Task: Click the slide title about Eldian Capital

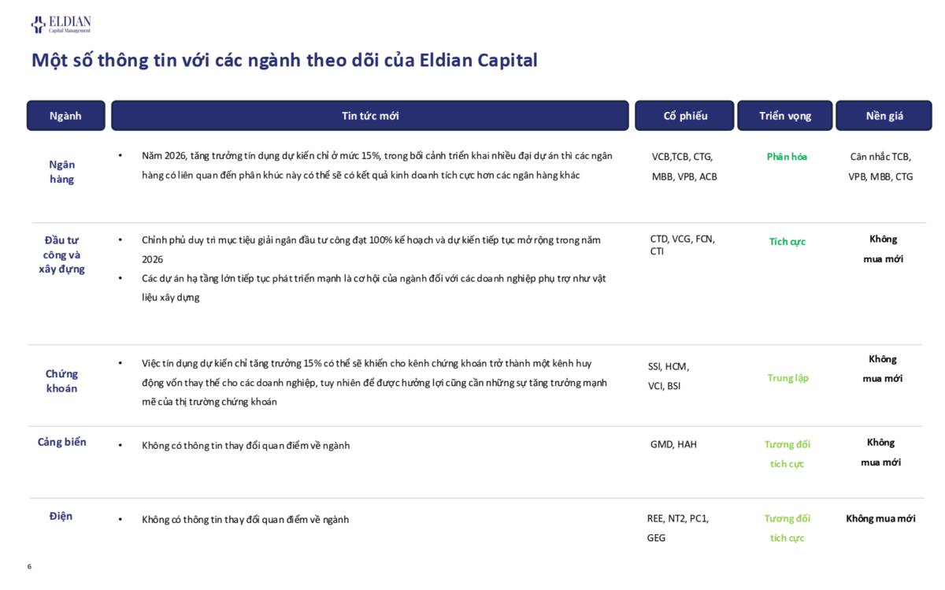Action: coord(284,61)
